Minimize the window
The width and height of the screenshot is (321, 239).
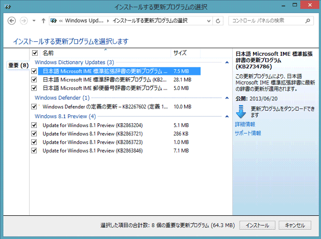(x=283, y=6)
